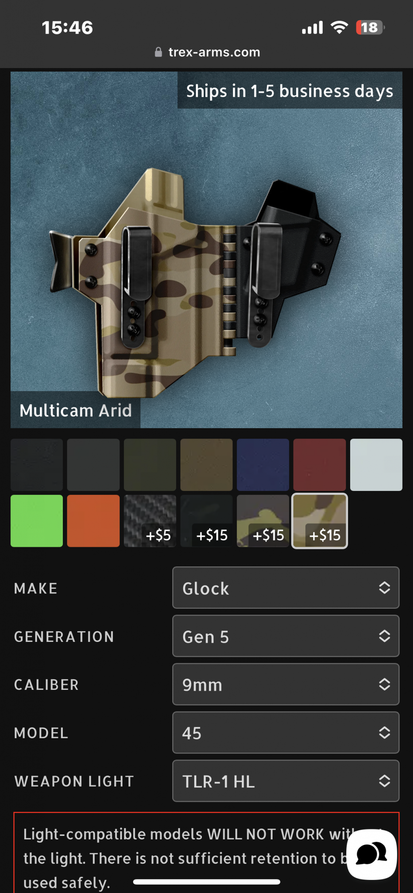Open the Model dropdown showing 45

coord(286,733)
